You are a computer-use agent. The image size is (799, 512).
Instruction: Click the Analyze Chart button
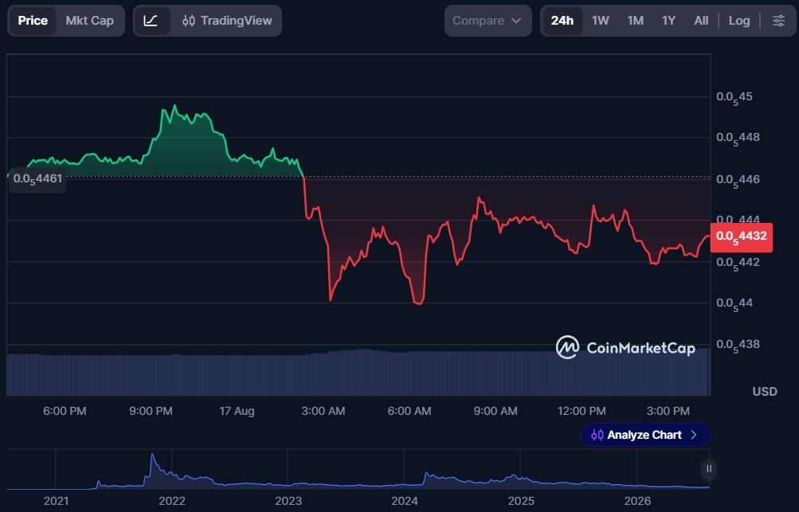(645, 435)
